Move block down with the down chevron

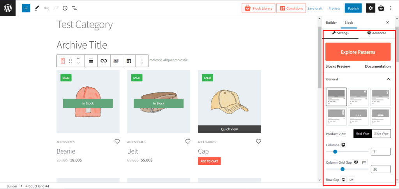78,63
